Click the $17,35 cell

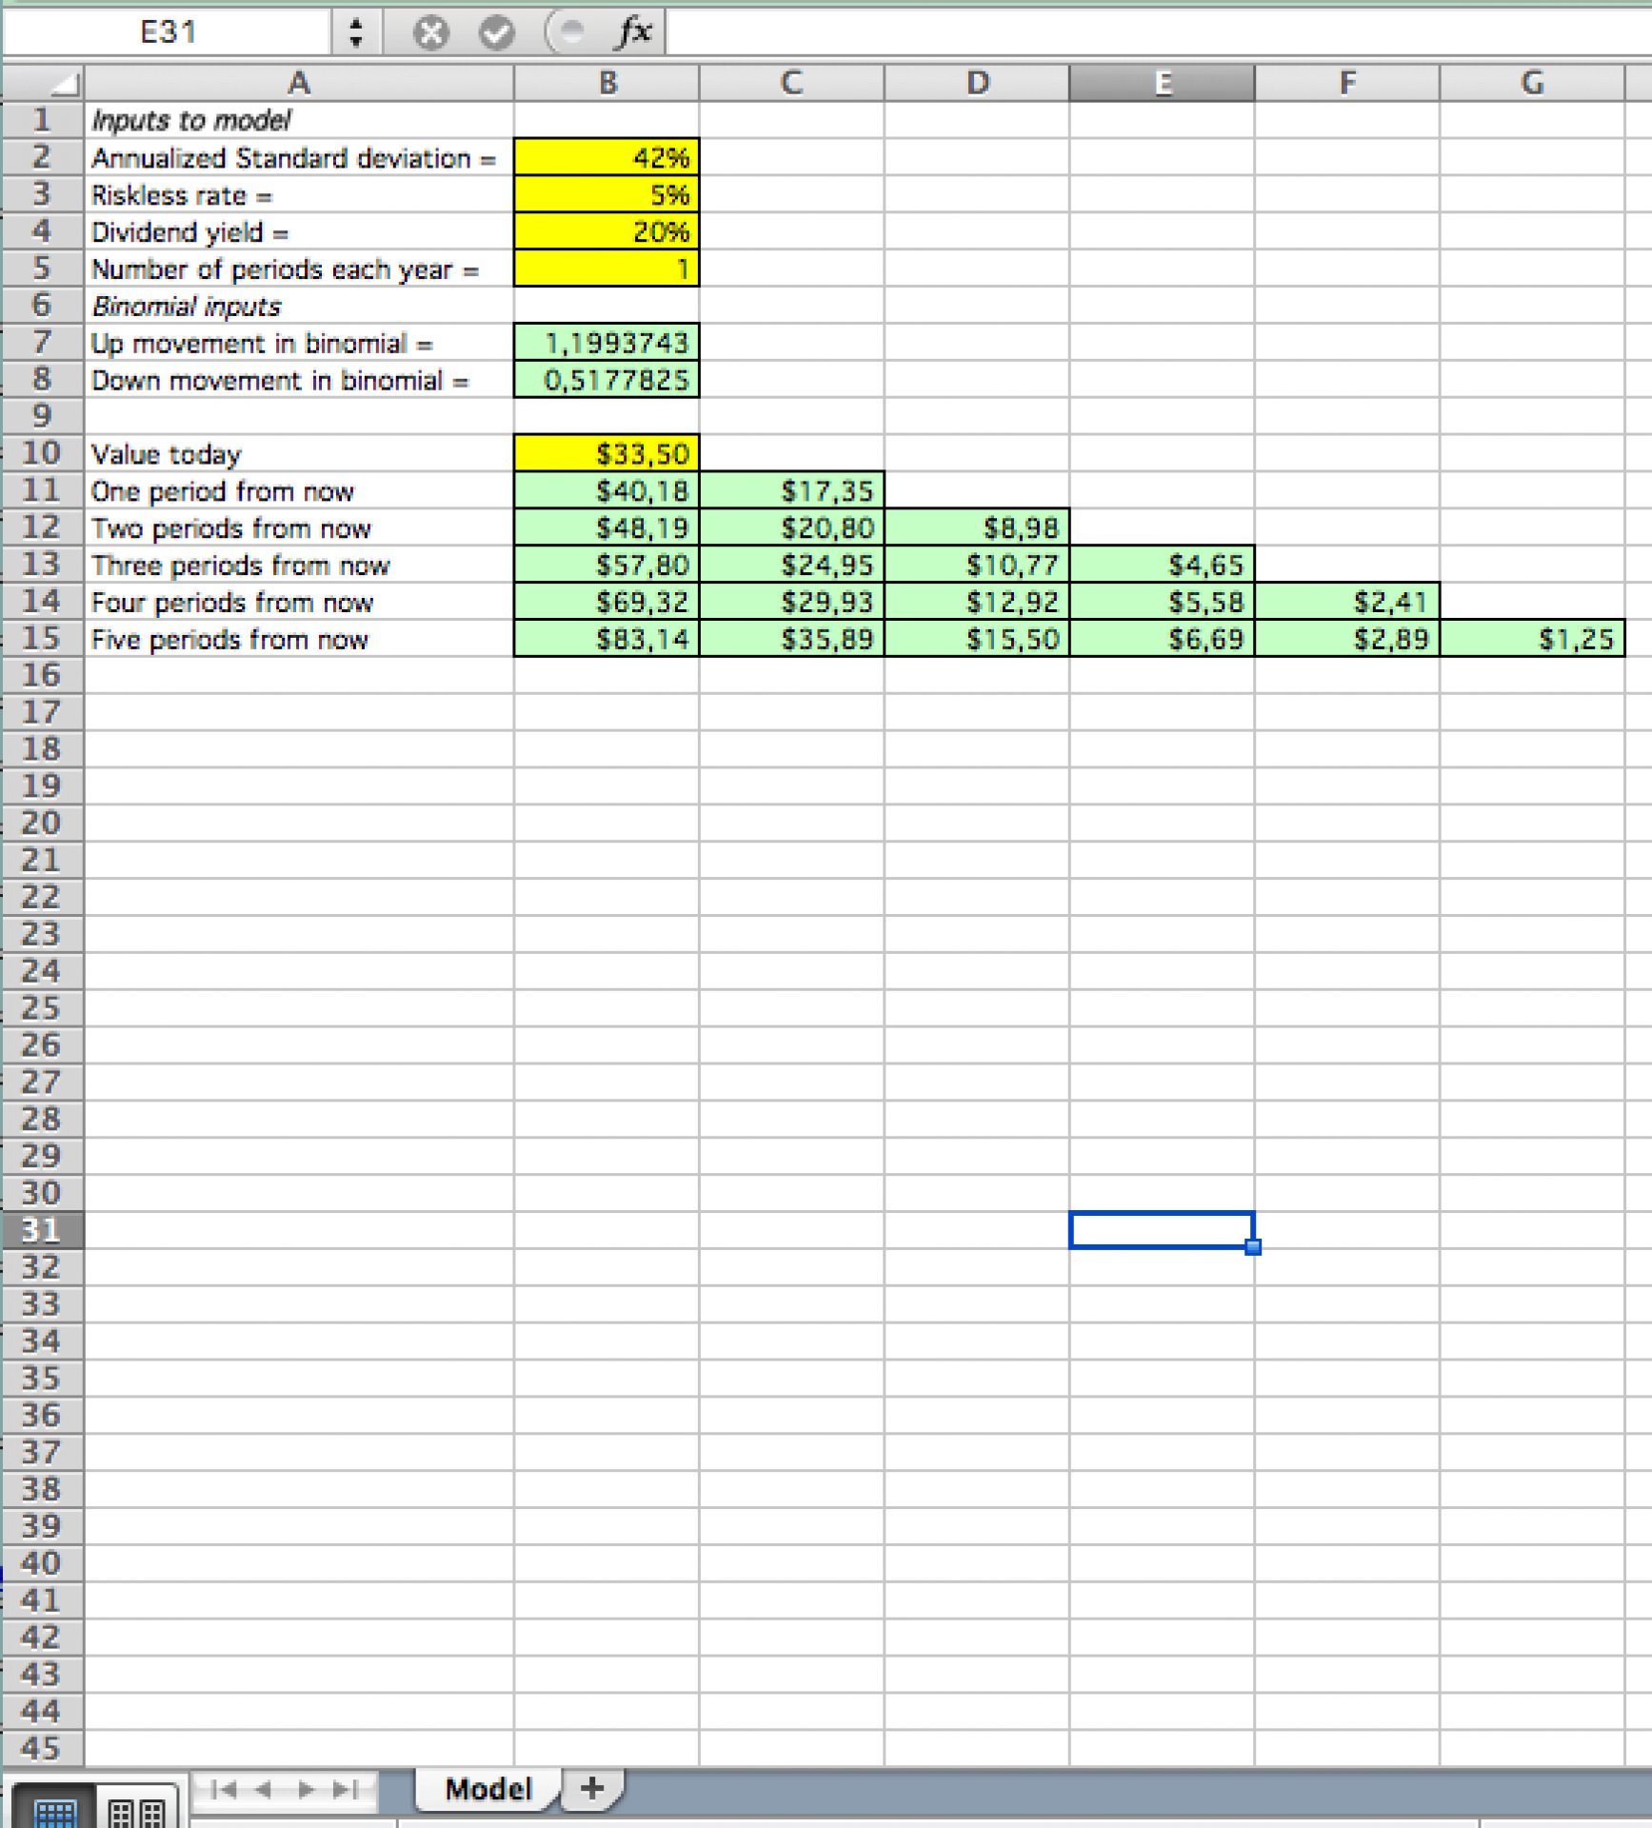pyautogui.click(x=791, y=490)
